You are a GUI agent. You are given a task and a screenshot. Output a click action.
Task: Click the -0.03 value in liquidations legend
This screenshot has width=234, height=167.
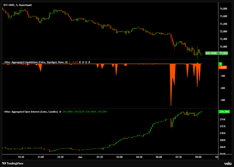click(x=75, y=62)
